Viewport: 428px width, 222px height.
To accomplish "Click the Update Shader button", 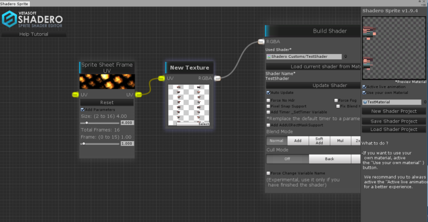I will pos(313,85).
